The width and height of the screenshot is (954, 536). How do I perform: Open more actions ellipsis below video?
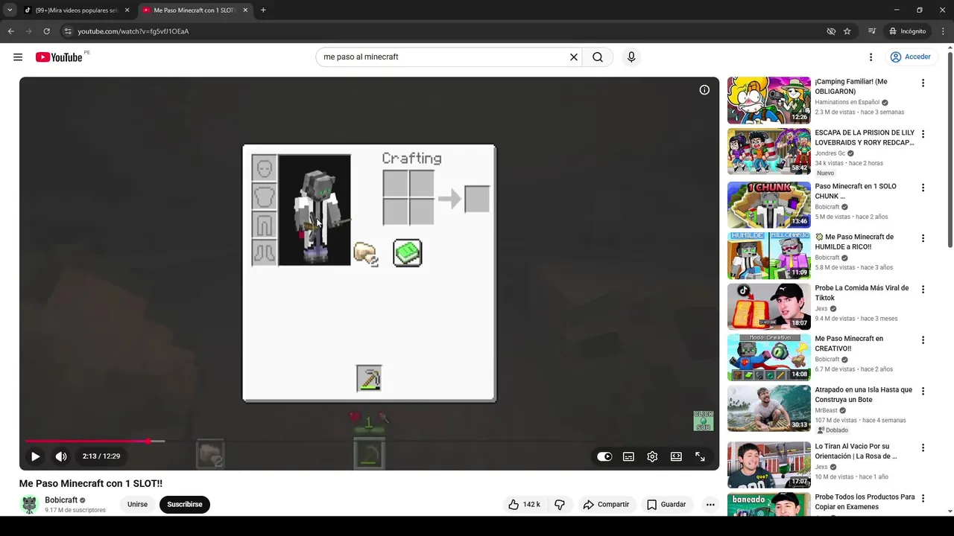pos(710,505)
